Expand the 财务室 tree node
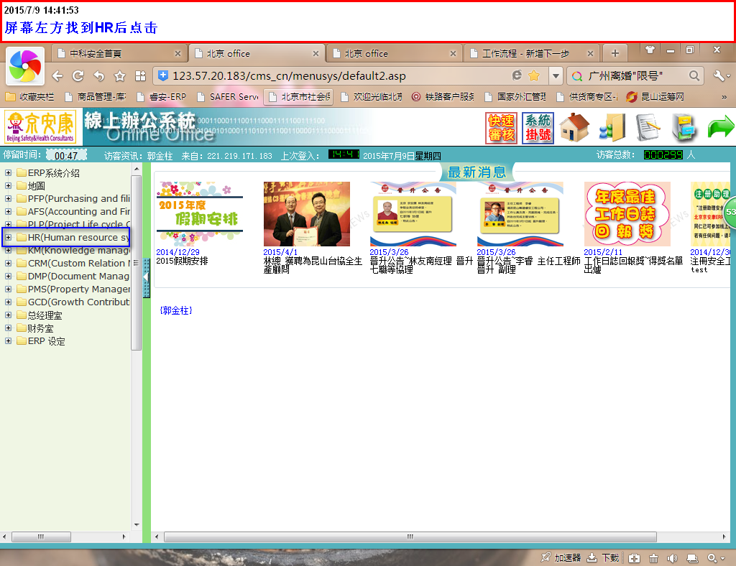 click(x=8, y=328)
